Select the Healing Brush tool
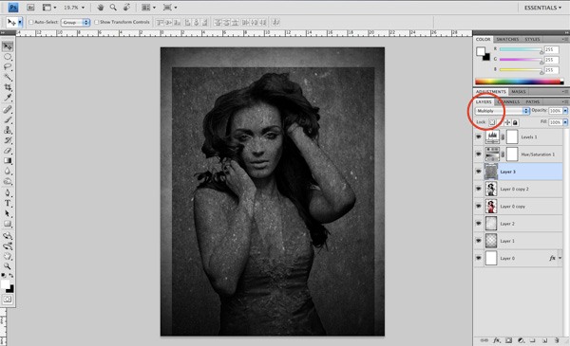Viewport: 570px width, 346px height. (8, 109)
